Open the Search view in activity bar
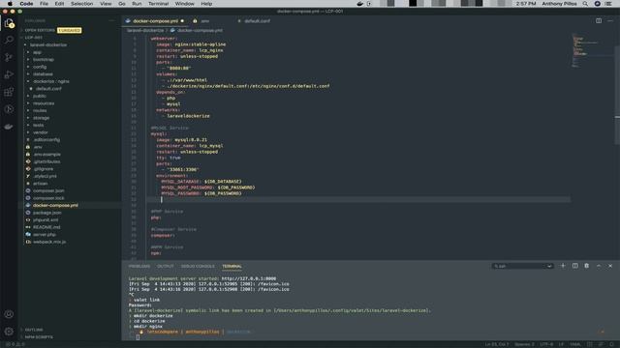This screenshot has height=348, width=620. point(9,40)
